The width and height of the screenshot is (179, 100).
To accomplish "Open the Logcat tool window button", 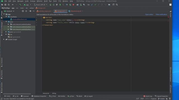I will (88, 96).
